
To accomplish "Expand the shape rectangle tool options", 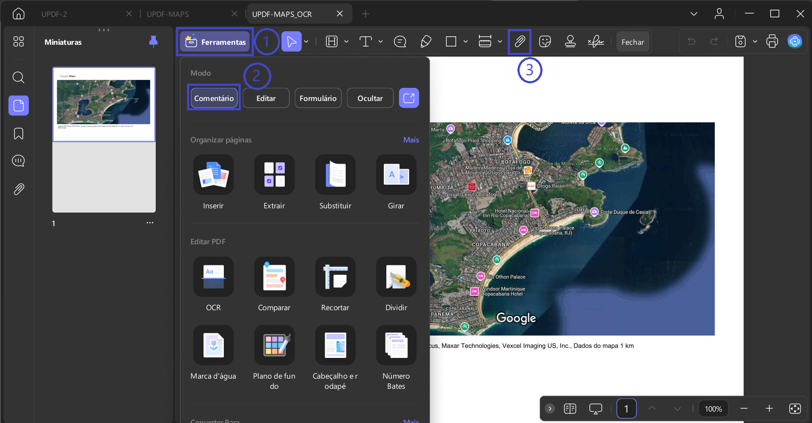I will [465, 41].
